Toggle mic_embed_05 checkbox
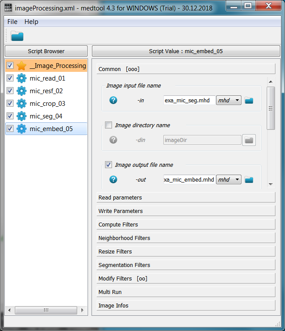This screenshot has width=285, height=331. (10, 128)
